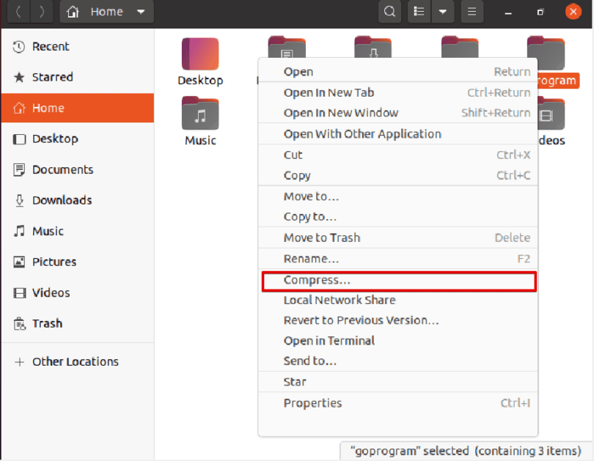The height and width of the screenshot is (461, 594).
Task: Open Properties for the selected folder
Action: (313, 403)
